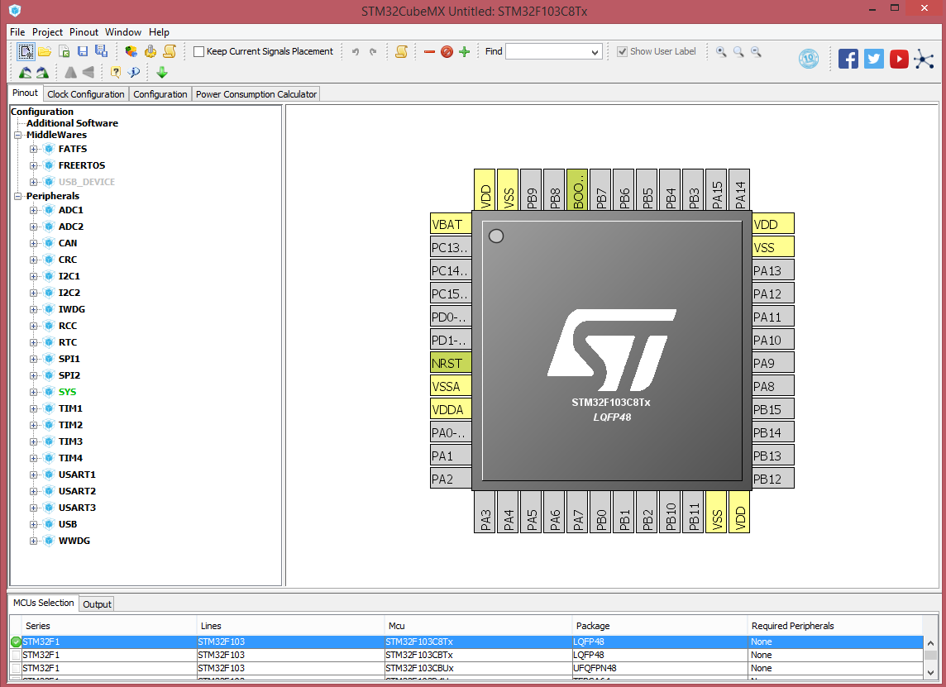946x687 pixels.
Task: Click the Generate Code gear icon
Action: (150, 51)
